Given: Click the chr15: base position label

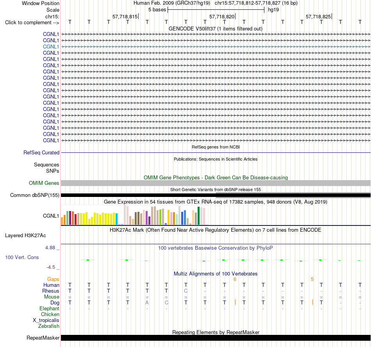Looking at the screenshot, I should (52, 16).
